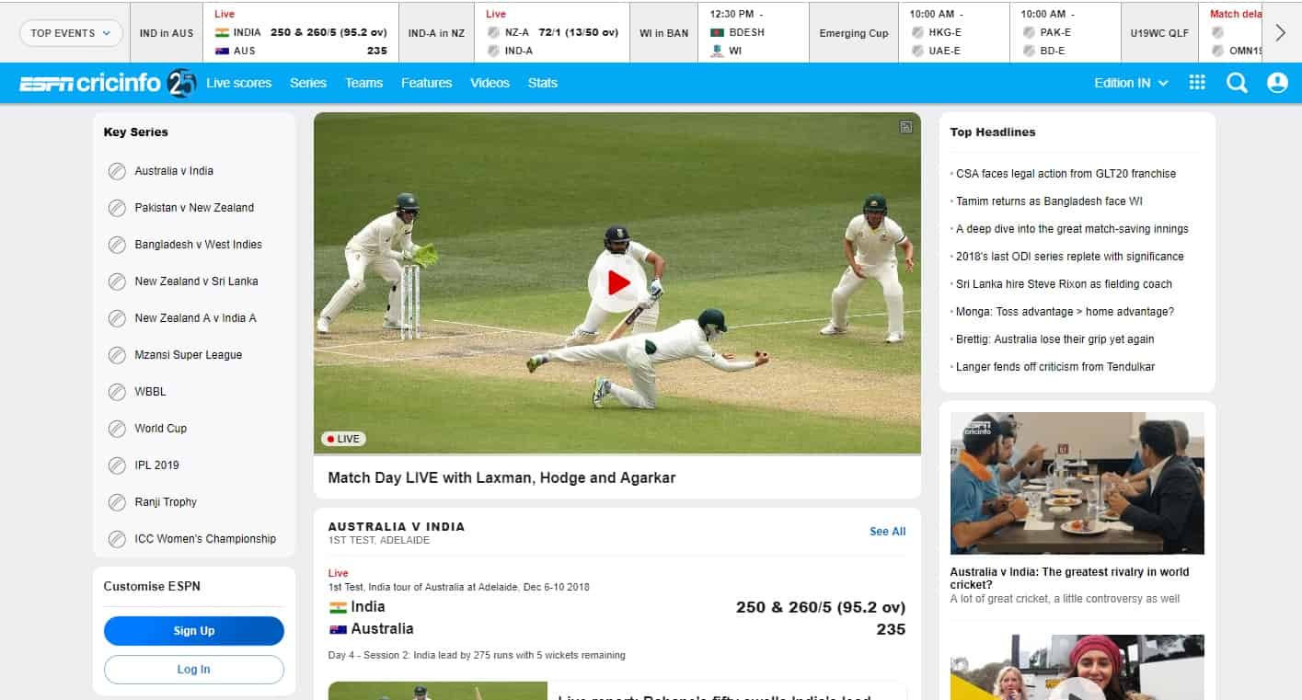Open the Emerging Cup series tab
This screenshot has height=700, width=1302.
(854, 33)
